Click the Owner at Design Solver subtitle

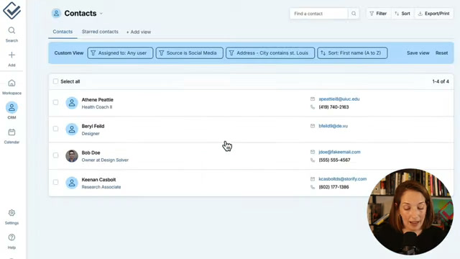click(105, 160)
